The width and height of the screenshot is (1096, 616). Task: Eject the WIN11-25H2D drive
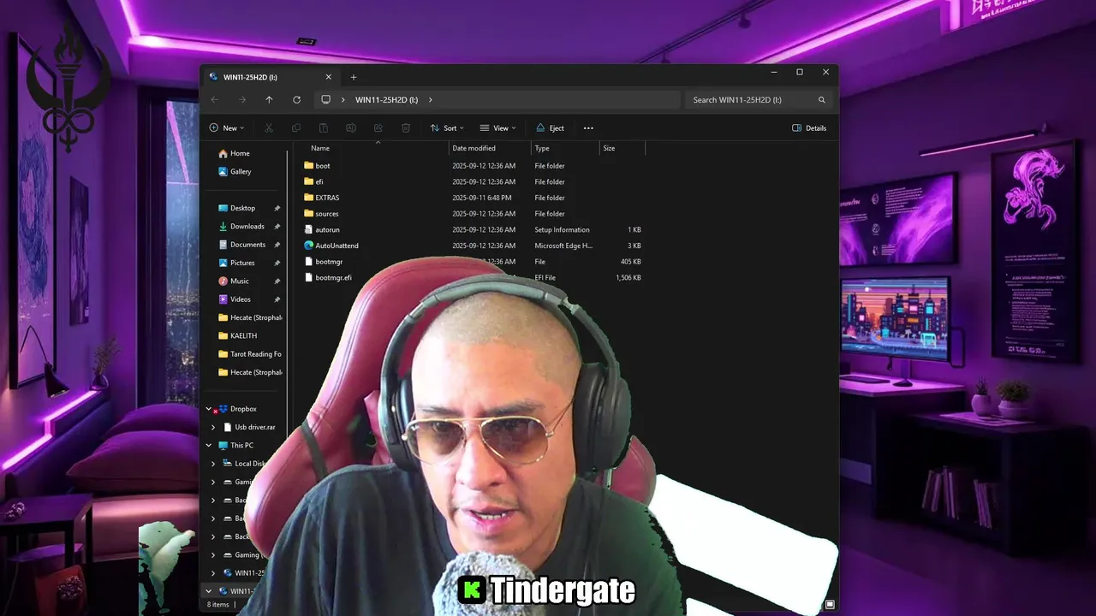550,128
